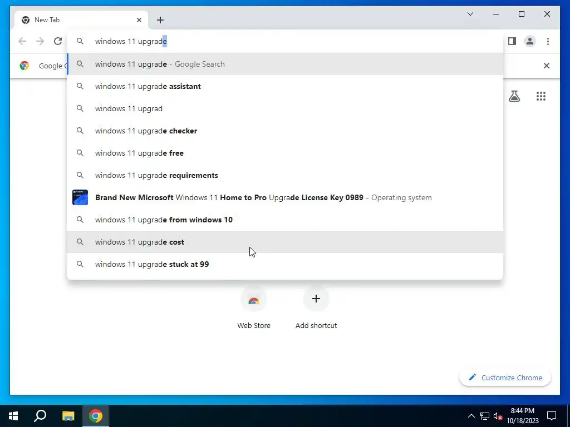Pick 'windows 11 upgrade stuck at 99'
Screen dimensions: 570x427
[x=285, y=264]
